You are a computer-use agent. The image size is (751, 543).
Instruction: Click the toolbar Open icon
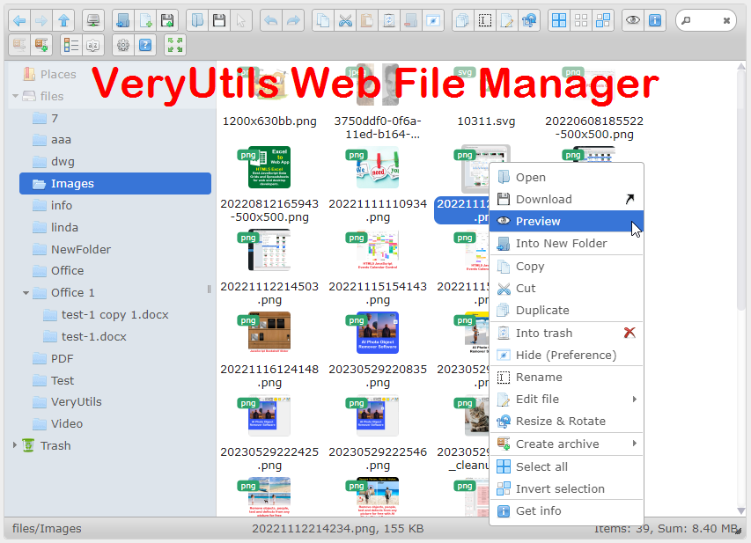coord(197,20)
